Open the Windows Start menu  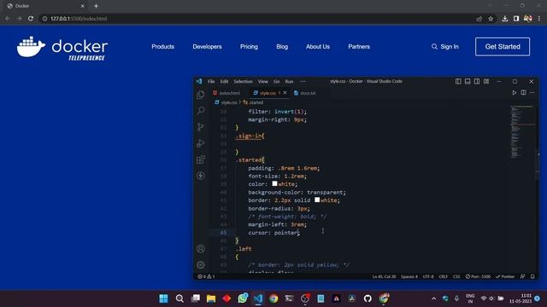pyautogui.click(x=163, y=298)
